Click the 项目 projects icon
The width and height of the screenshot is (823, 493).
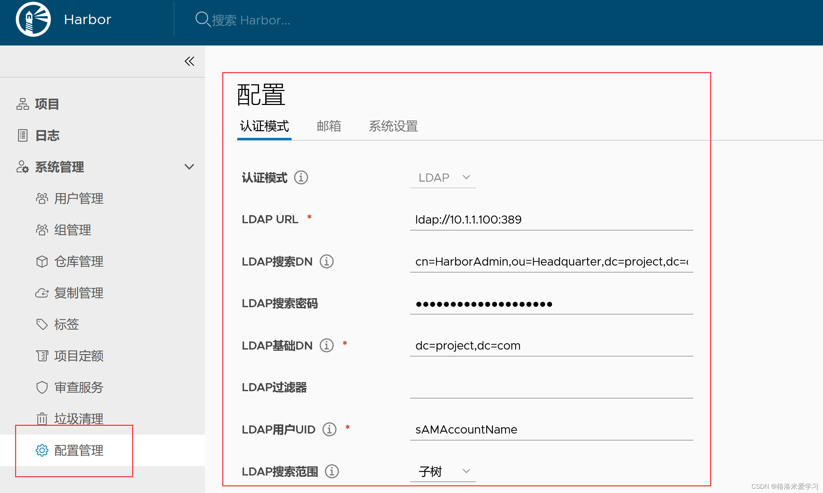pyautogui.click(x=23, y=104)
